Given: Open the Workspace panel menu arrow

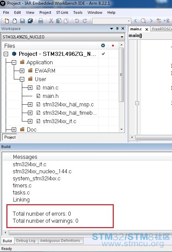Looking at the screenshot, I should click(x=111, y=29).
